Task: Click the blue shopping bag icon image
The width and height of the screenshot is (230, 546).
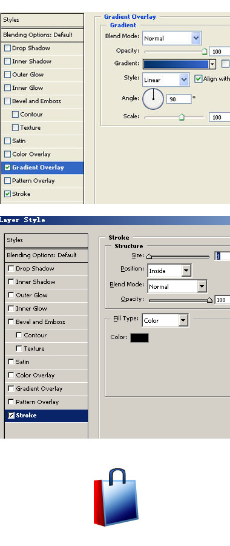Action: 116,498
